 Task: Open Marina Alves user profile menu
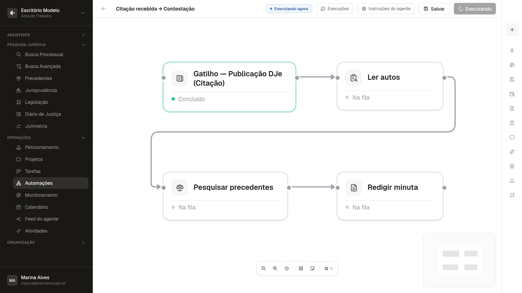[x=46, y=280]
